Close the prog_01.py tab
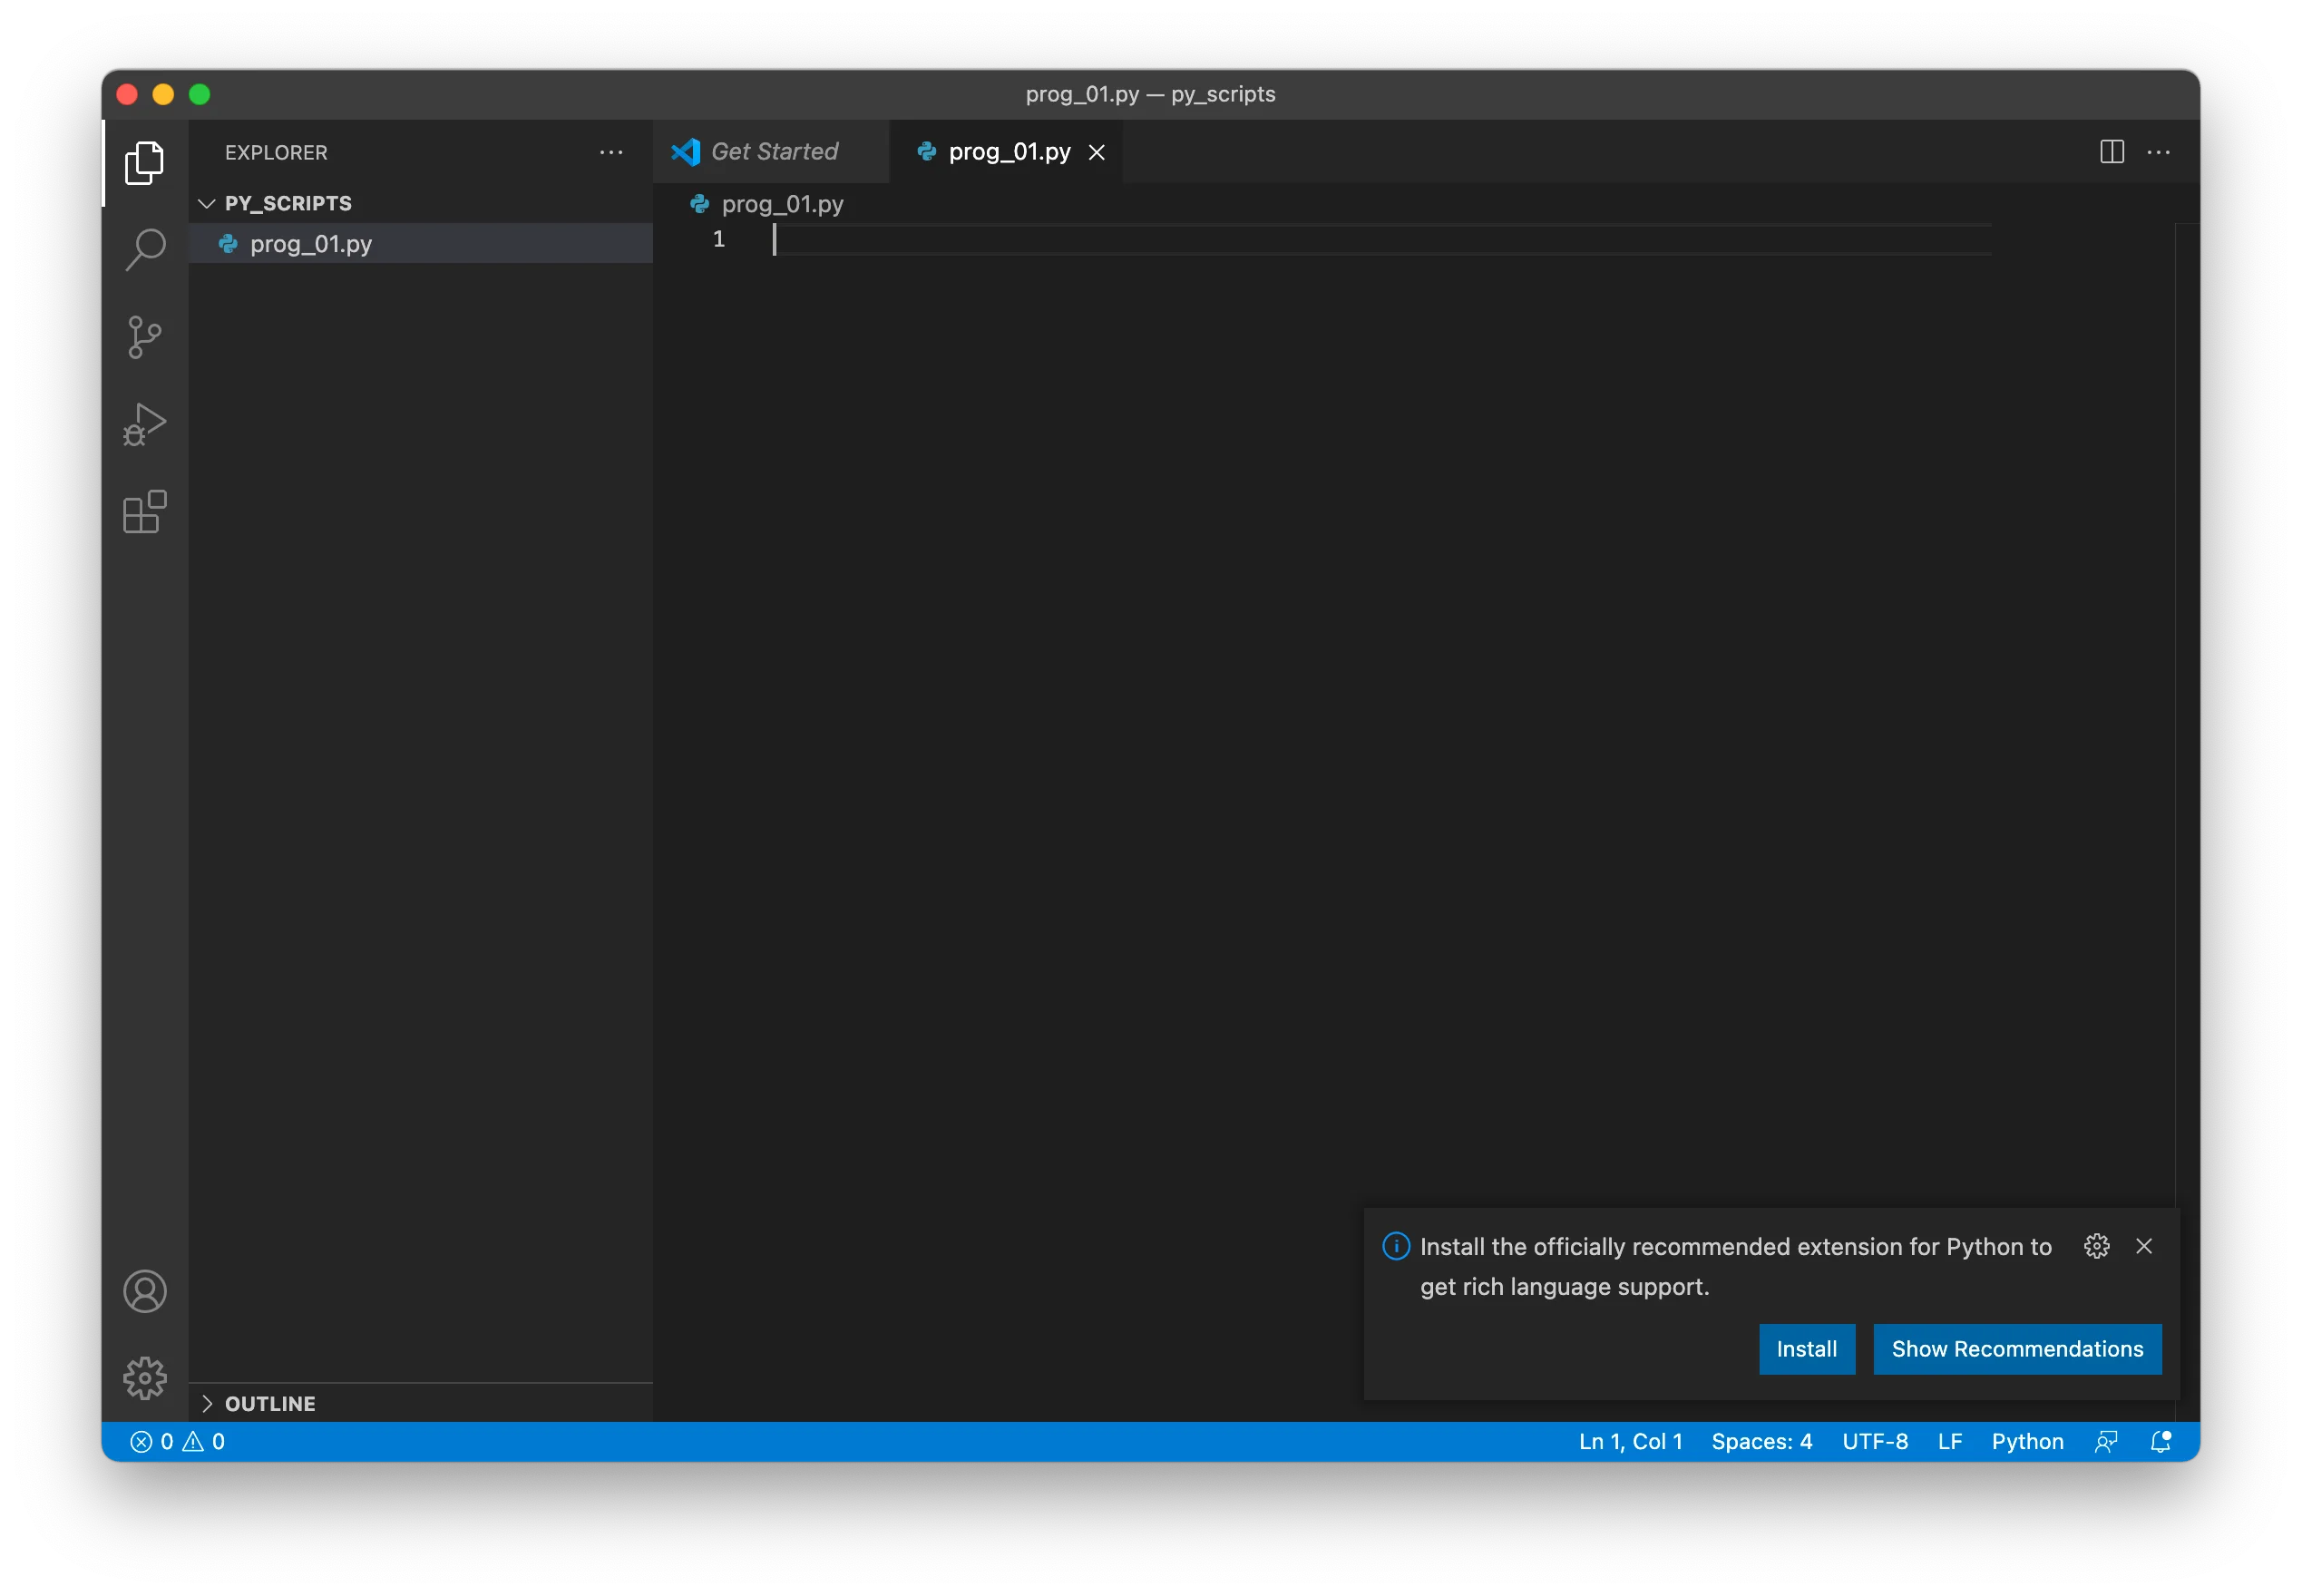2302x1596 pixels. coord(1097,152)
